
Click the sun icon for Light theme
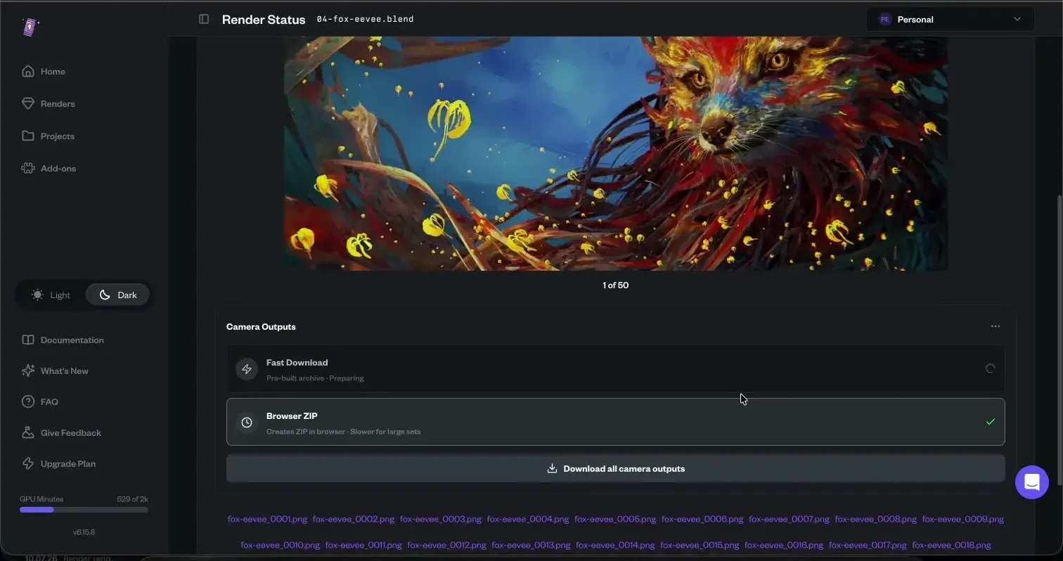click(x=37, y=295)
